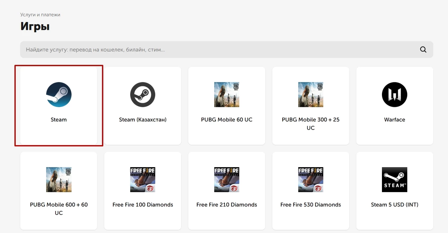
Task: Focus the 'Найдите услугу' search field
Action: pos(217,50)
